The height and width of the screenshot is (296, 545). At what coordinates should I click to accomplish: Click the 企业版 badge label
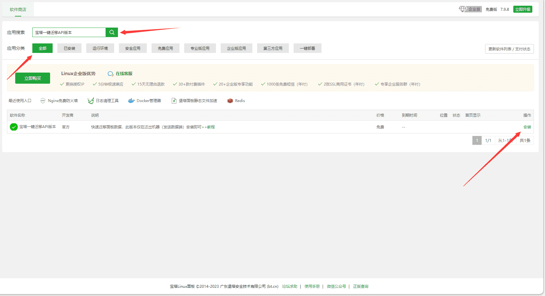click(474, 10)
